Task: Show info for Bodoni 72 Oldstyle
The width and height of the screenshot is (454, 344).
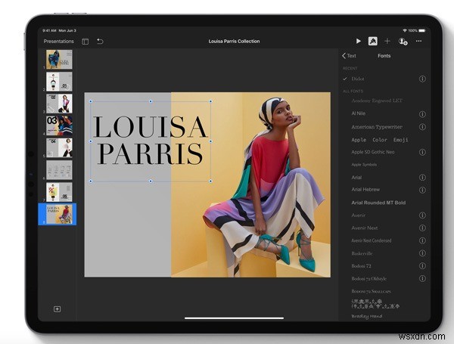Action: (x=422, y=278)
